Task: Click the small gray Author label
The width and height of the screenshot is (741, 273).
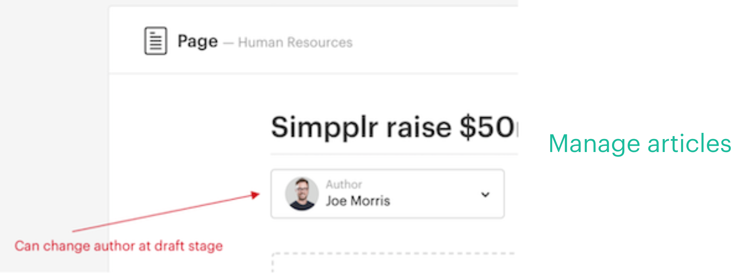Action: click(344, 185)
